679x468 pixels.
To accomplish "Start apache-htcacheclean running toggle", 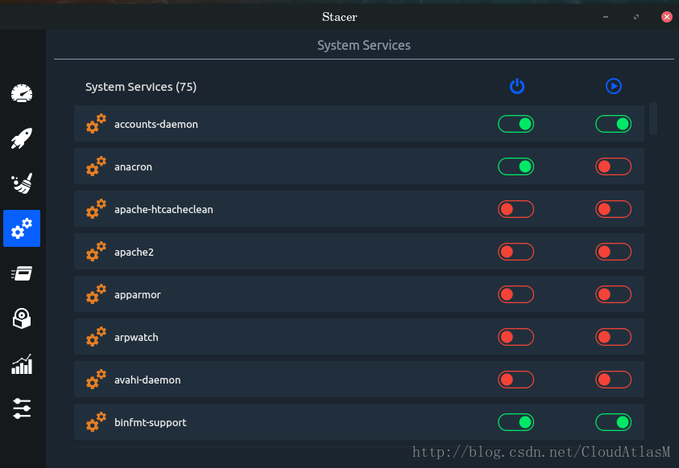I will click(x=613, y=209).
